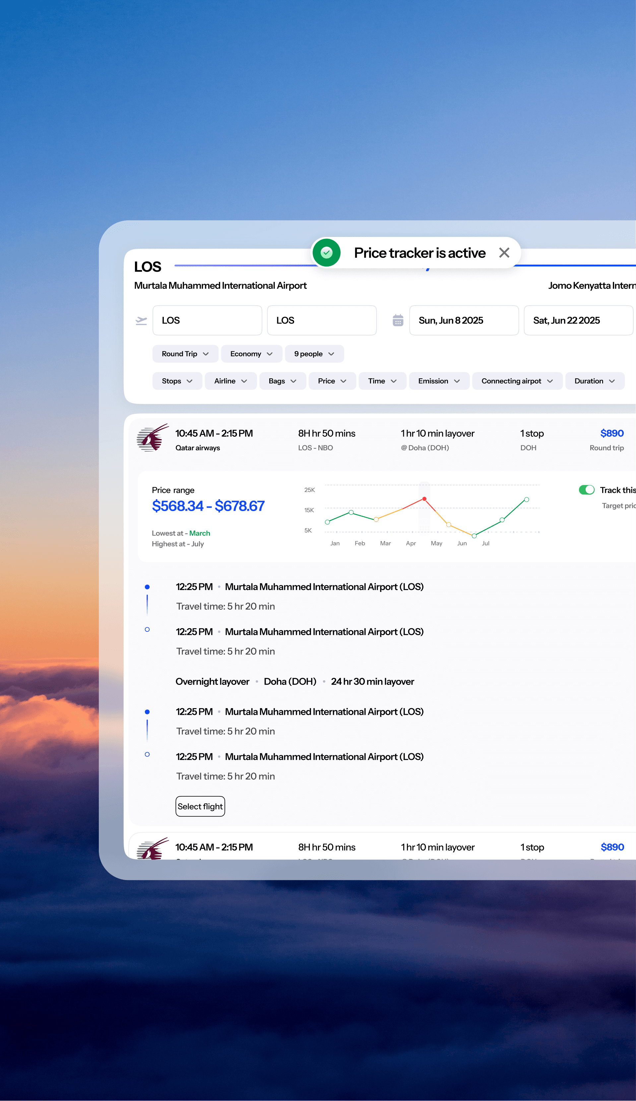The height and width of the screenshot is (1101, 636).
Task: Open the Emission filter dropdown
Action: pos(439,381)
